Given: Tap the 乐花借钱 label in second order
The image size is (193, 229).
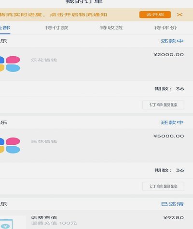Looking at the screenshot, I should tap(44, 141).
